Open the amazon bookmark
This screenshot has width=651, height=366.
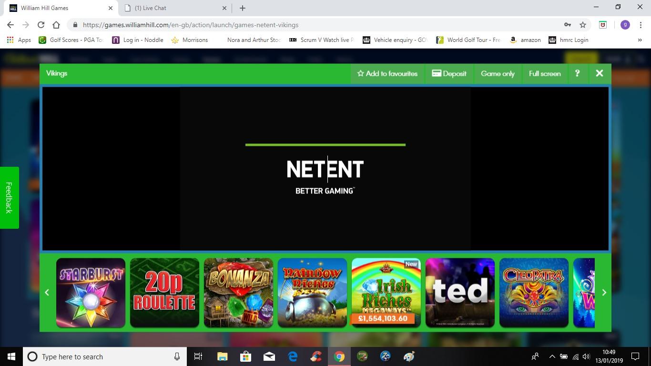click(525, 40)
